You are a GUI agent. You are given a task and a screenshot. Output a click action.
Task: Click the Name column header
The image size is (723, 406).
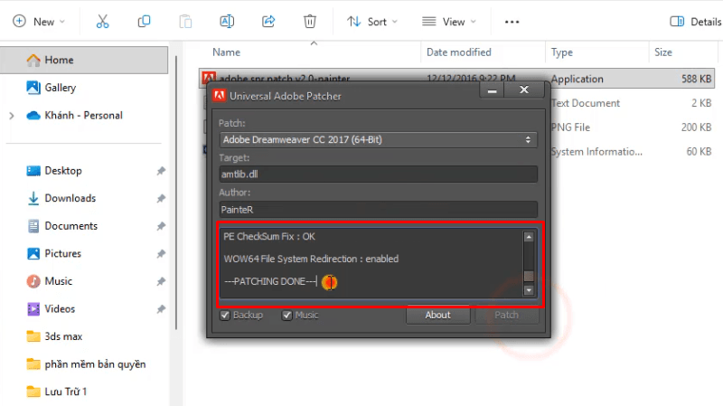click(x=226, y=52)
